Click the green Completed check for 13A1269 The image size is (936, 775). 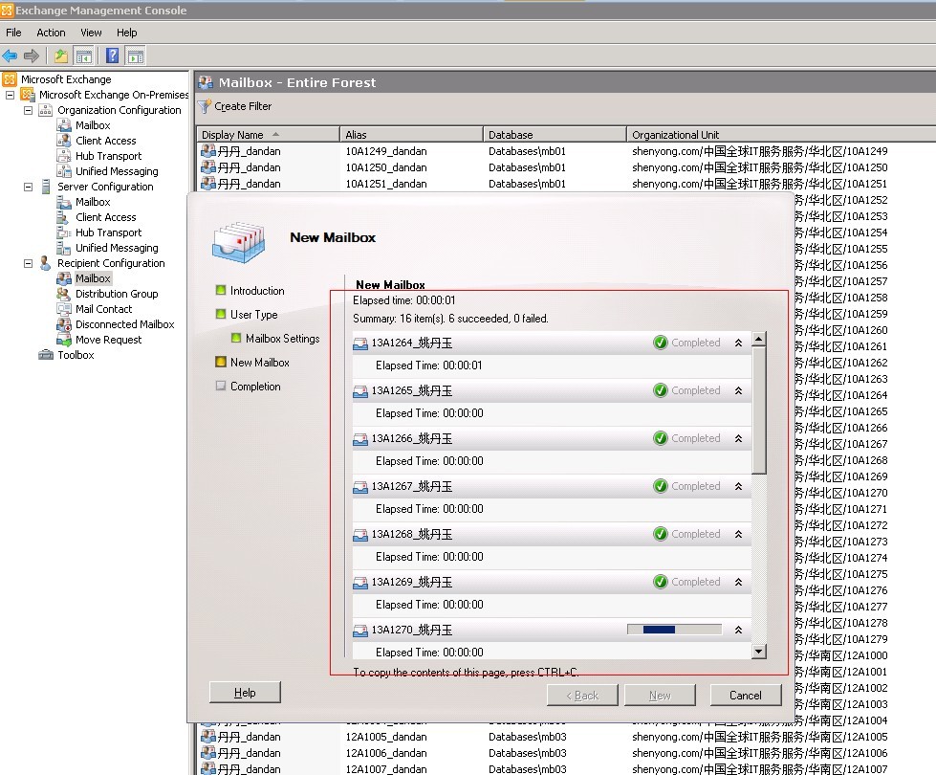point(661,582)
